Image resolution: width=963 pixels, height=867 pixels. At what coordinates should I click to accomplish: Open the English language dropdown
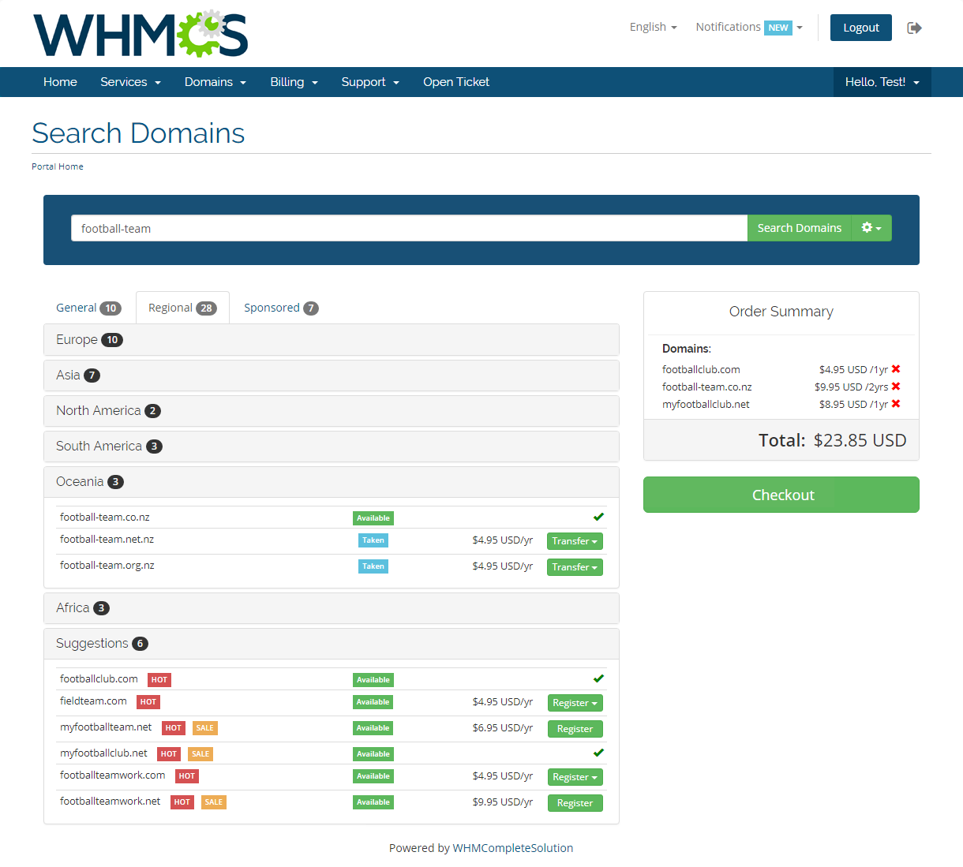coord(653,27)
